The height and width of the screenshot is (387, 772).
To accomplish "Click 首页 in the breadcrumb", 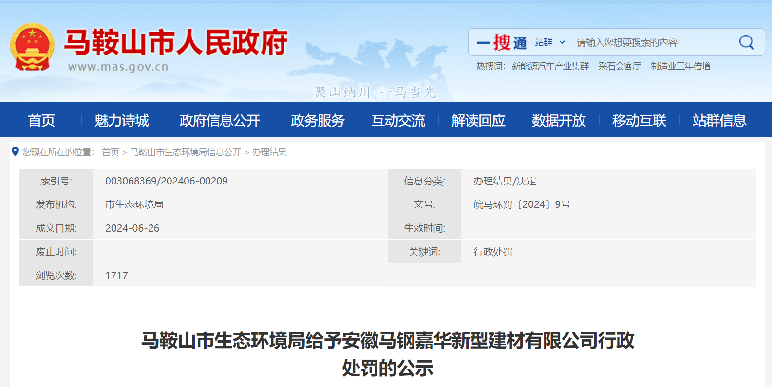I will coord(110,152).
